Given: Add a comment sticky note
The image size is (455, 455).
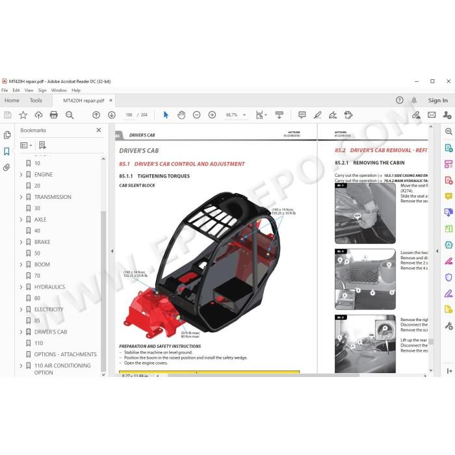Looking at the screenshot, I should coord(302,115).
